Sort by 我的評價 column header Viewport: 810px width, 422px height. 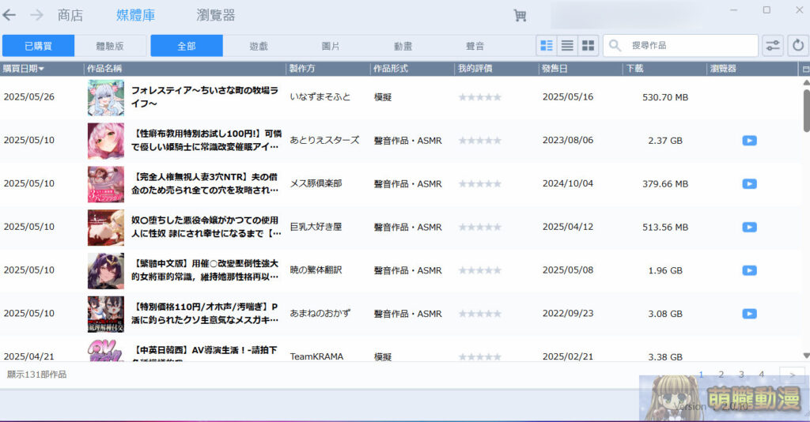(x=497, y=69)
